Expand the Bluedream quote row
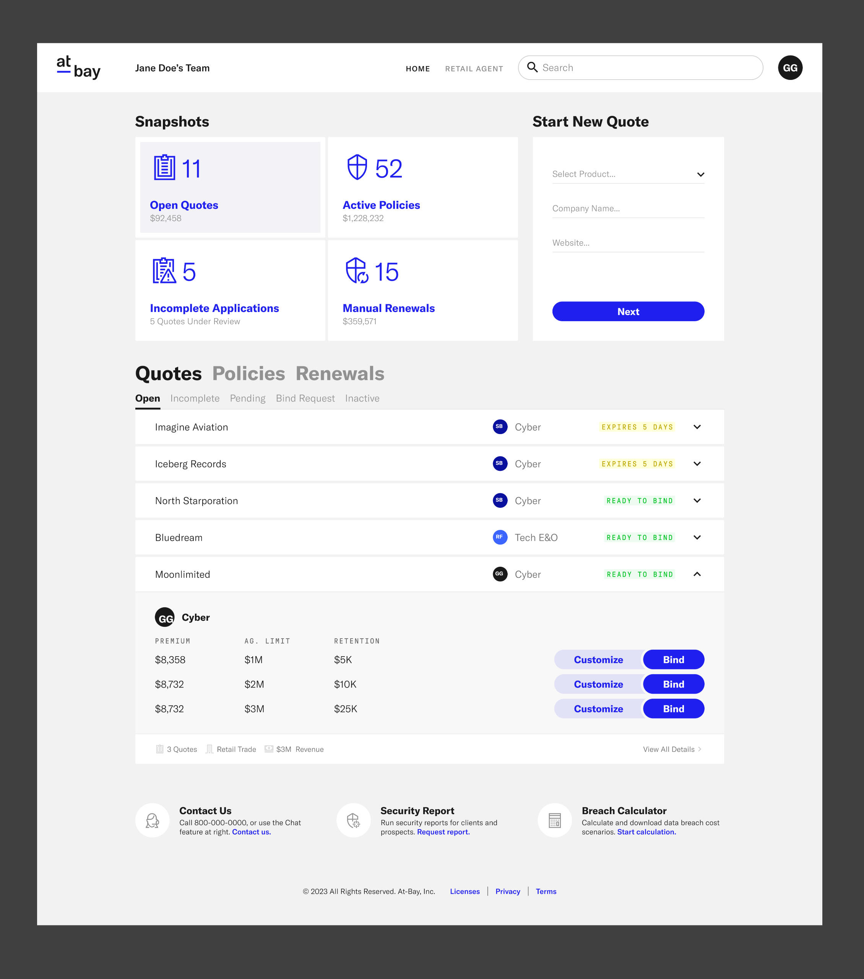Screen dimensions: 864x979 [x=697, y=537]
